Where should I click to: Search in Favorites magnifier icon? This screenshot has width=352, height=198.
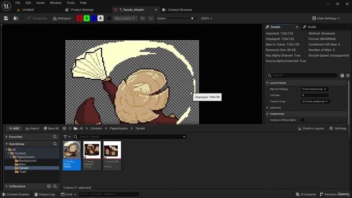tap(55, 137)
